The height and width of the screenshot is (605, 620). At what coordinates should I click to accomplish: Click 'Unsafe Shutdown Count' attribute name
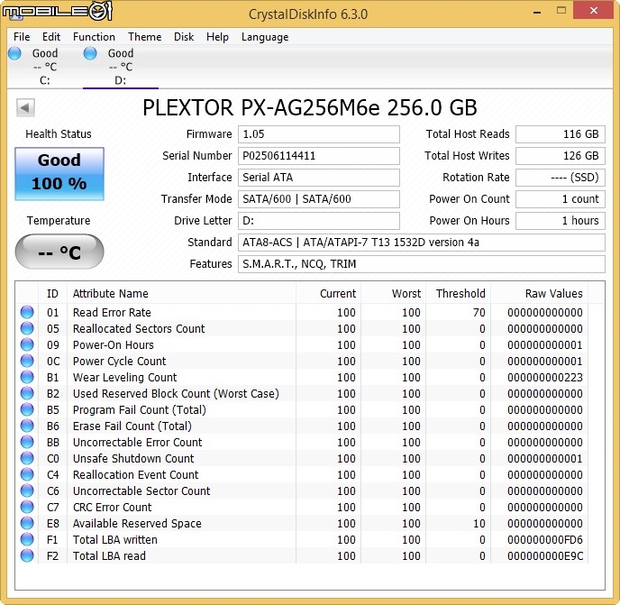tap(133, 459)
